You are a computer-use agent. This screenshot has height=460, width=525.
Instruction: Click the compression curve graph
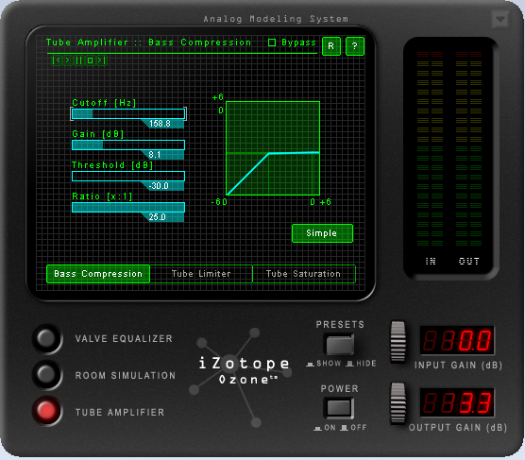coord(273,148)
